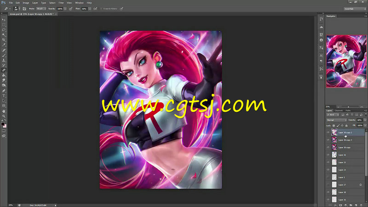This screenshot has height=207, width=368.
Task: Delete layer trash icon
Action: pos(361,205)
